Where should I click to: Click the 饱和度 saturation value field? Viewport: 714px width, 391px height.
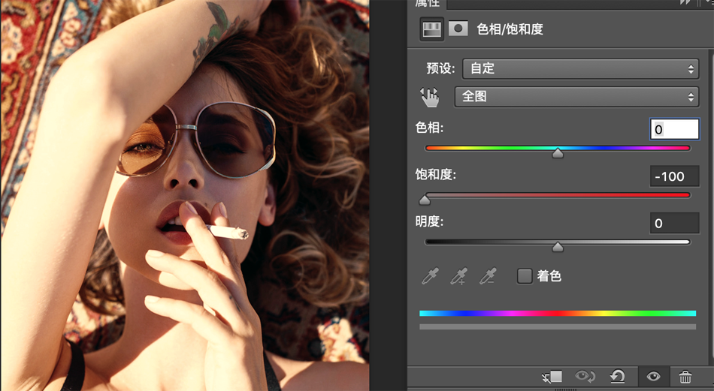coord(674,176)
